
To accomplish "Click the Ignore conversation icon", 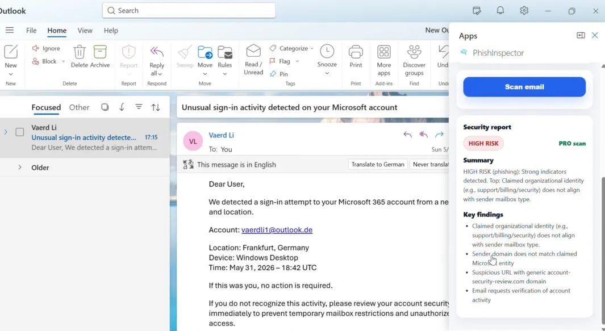I will tap(35, 48).
